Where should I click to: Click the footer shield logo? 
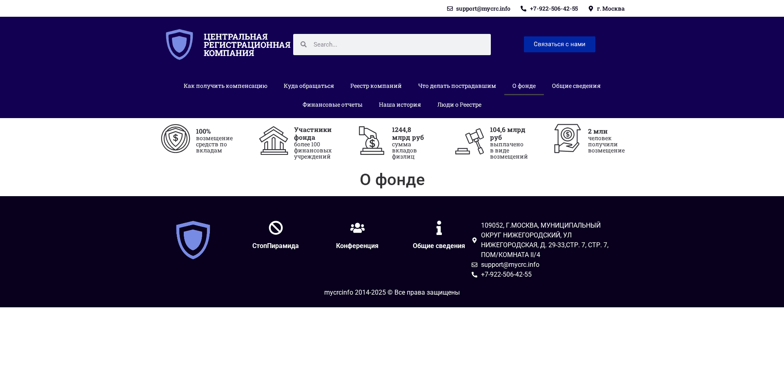193,239
